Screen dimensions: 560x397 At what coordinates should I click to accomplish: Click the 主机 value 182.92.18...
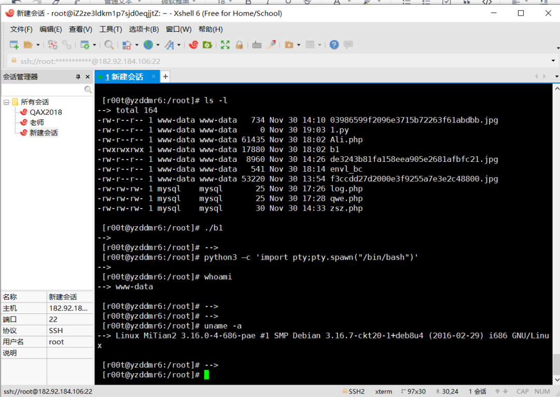(69, 308)
